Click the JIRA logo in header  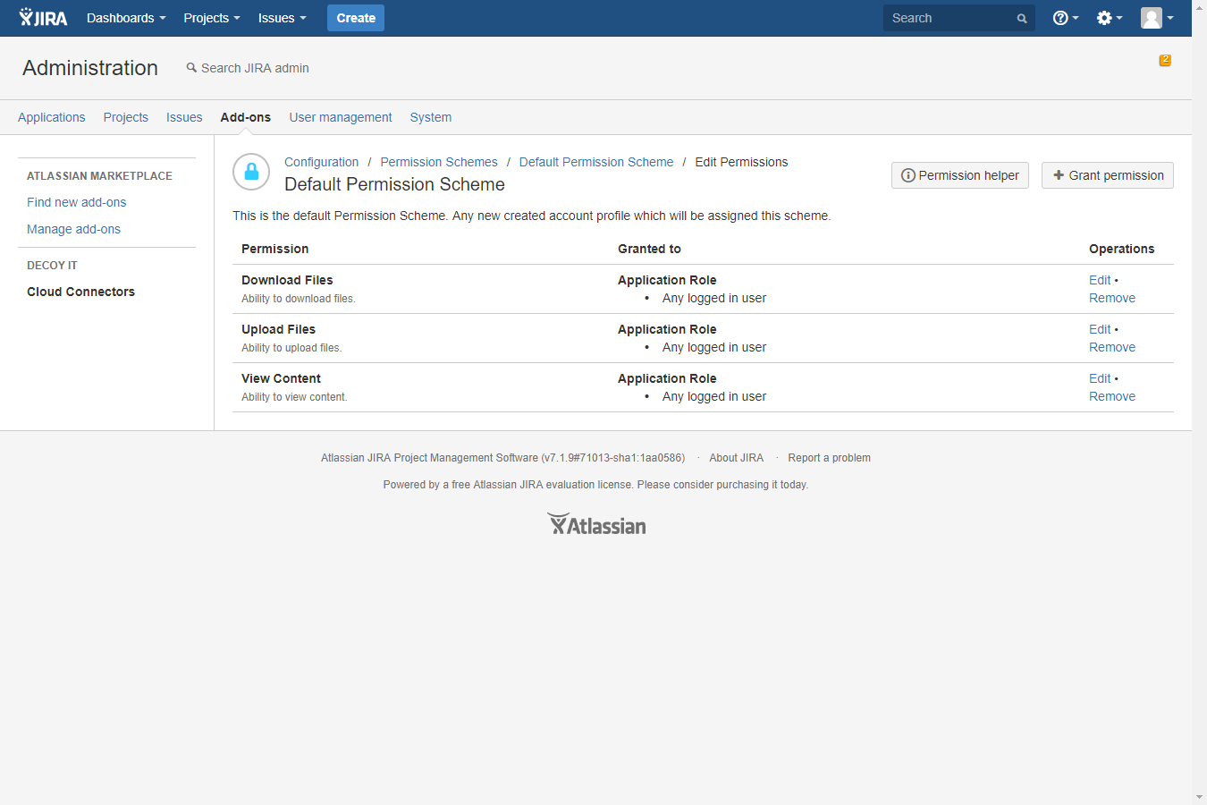[x=43, y=18]
